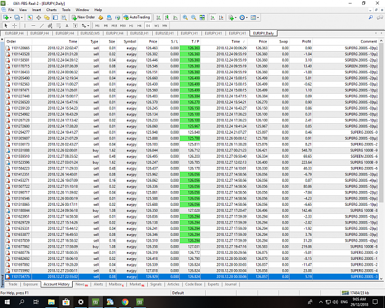Select order 1101331088 row
Screen dimensions: 385x308
[x=192, y=150]
